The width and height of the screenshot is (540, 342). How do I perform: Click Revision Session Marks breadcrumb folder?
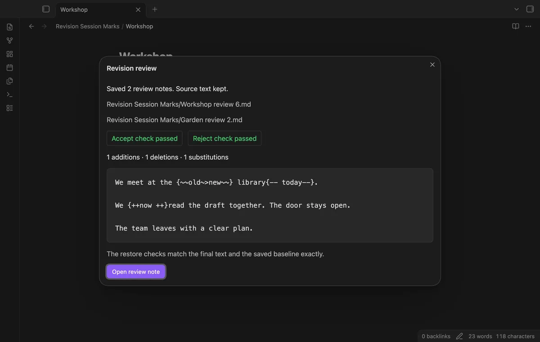click(x=88, y=26)
